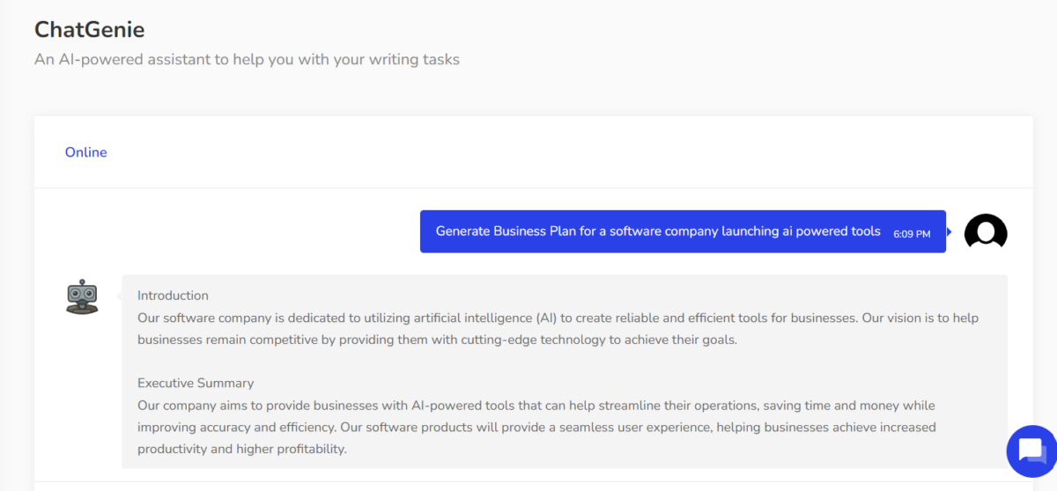Click the Introduction heading in response

173,296
